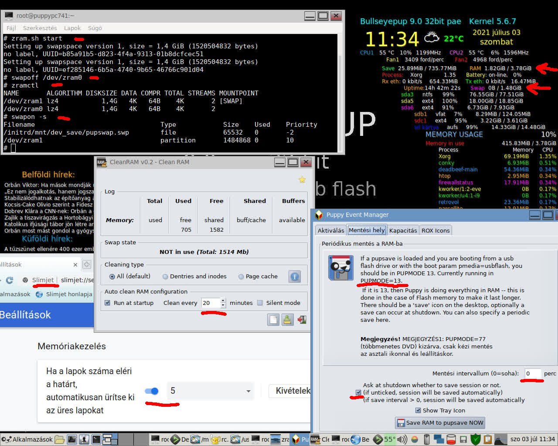Click the blue network monitors tray icon
The width and height of the screenshot is (558, 446).
click(438, 439)
